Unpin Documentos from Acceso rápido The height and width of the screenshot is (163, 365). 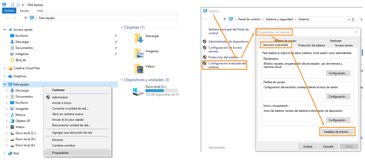[116, 48]
